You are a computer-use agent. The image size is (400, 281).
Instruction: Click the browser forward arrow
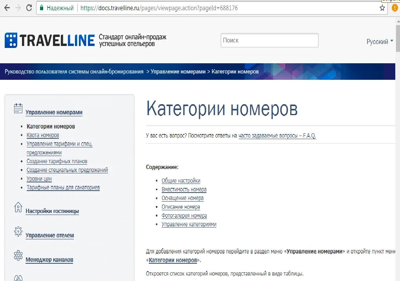click(18, 8)
